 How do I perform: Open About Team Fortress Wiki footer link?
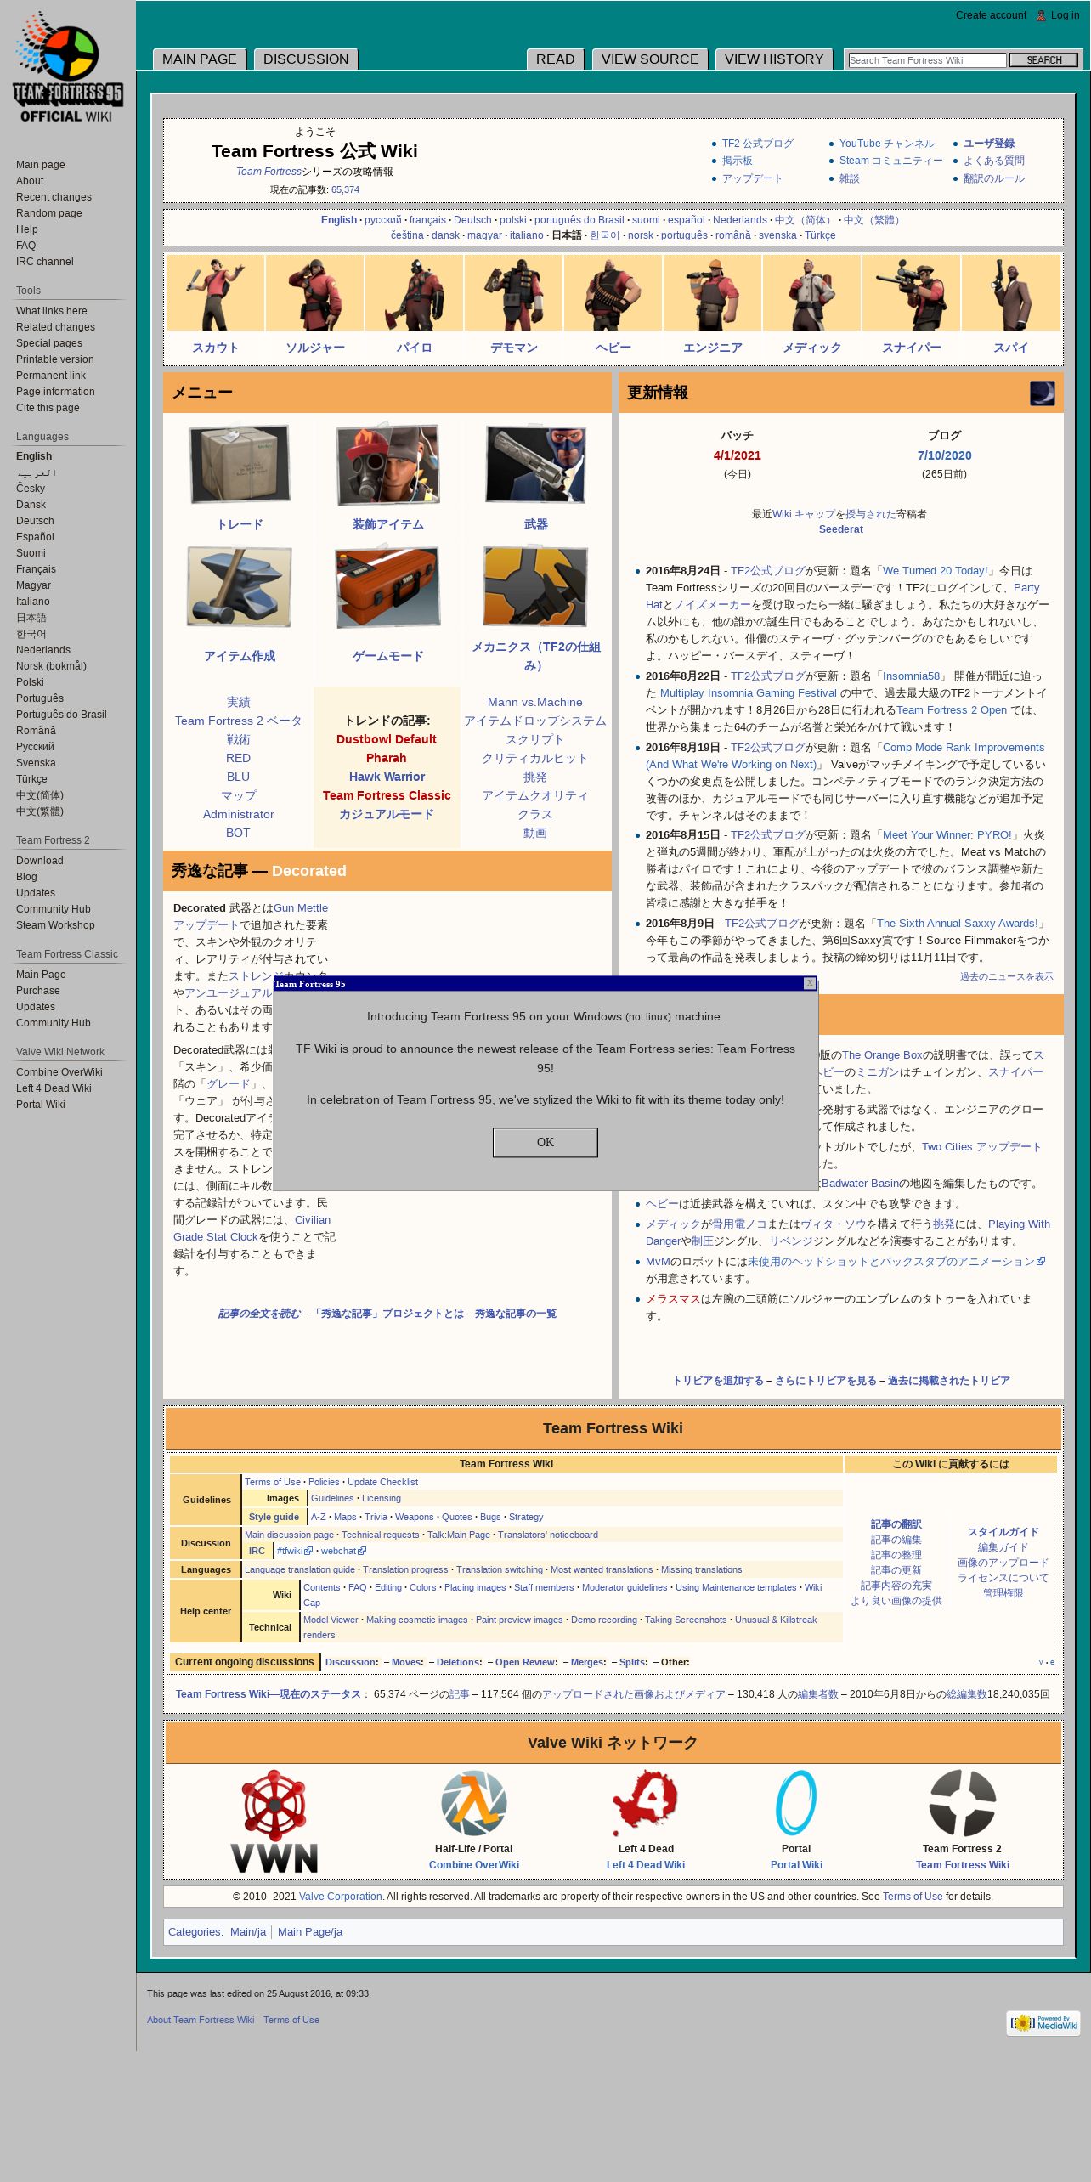(x=201, y=2020)
